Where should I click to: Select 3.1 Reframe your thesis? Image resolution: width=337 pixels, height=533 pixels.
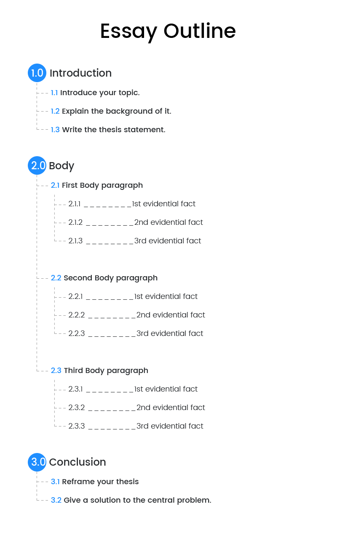pyautogui.click(x=95, y=482)
